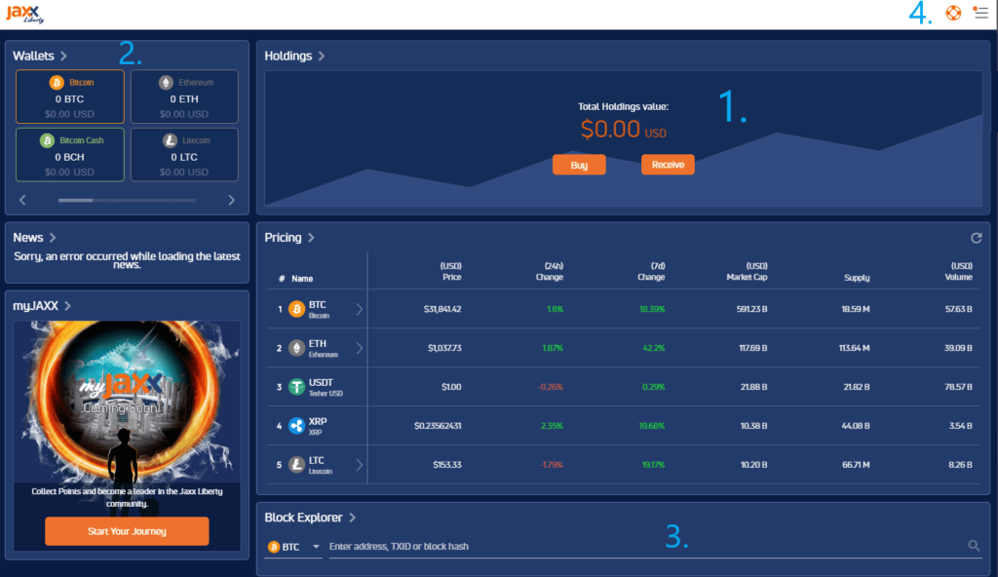Open the Block Explorer heading
Viewport: 998px width, 577px height.
point(304,518)
